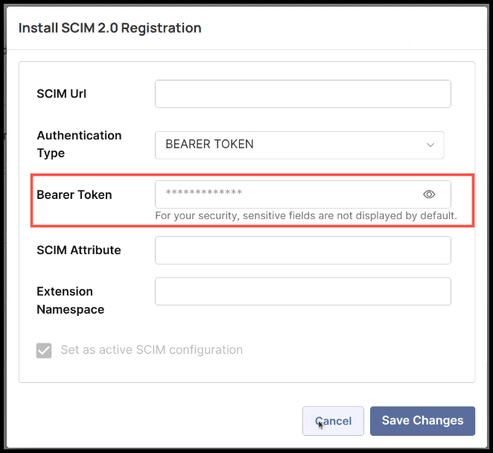
Task: Expand the Authentication Type dropdown arrow
Action: pos(430,145)
